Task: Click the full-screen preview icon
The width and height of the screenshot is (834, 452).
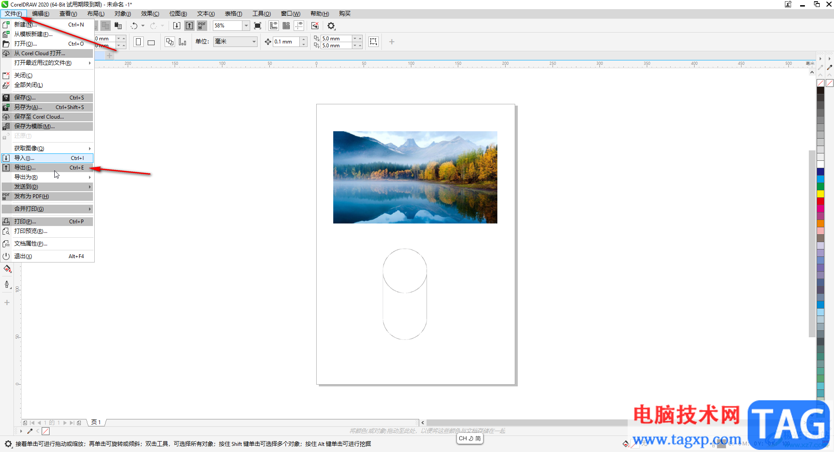Action: [x=258, y=26]
